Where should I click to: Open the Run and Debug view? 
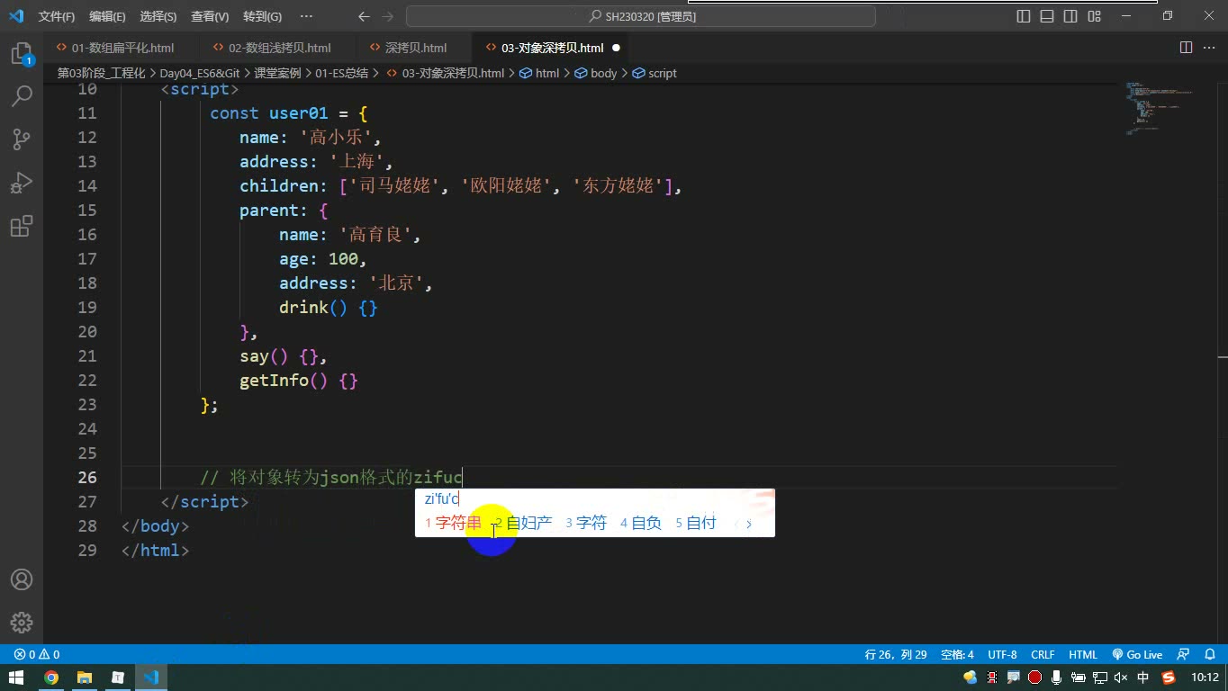tap(22, 183)
